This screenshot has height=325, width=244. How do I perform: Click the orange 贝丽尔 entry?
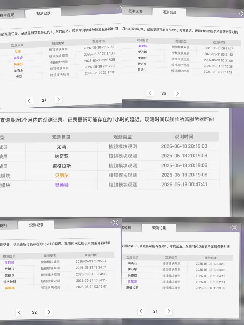point(62,175)
